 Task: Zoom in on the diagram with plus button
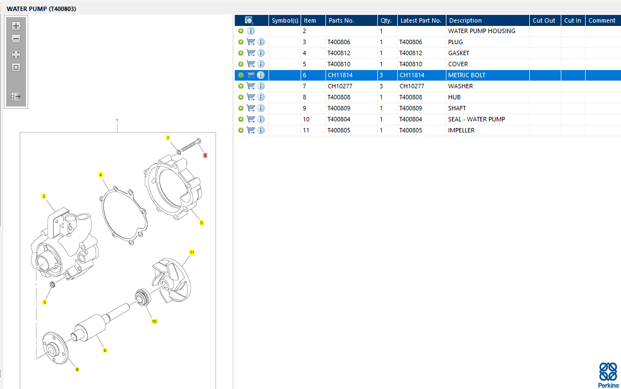16,26
